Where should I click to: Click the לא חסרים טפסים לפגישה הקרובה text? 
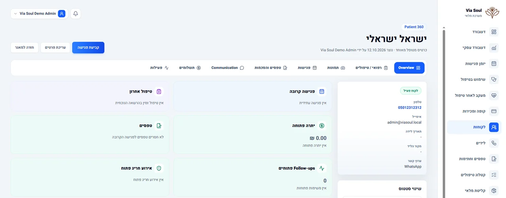tap(138, 137)
